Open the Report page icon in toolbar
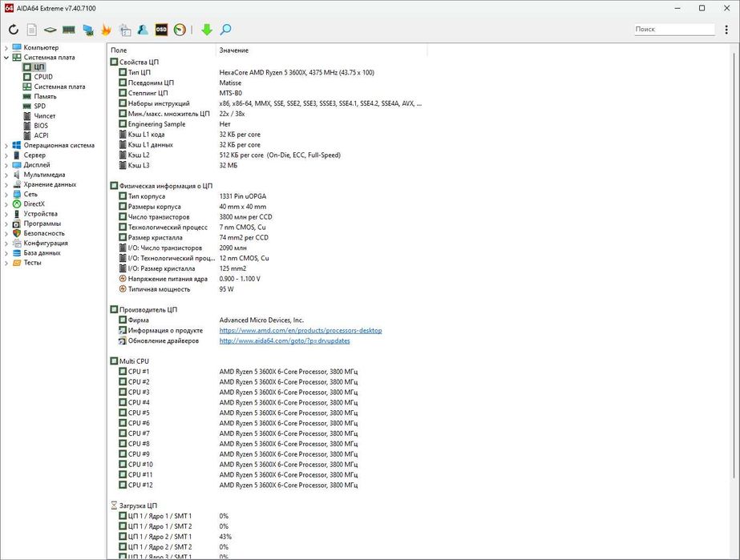Viewport: 740px width, 560px height. [x=31, y=30]
